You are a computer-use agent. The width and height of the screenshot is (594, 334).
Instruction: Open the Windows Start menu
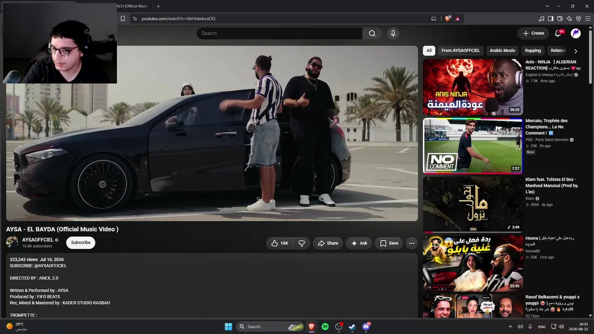coord(228,327)
